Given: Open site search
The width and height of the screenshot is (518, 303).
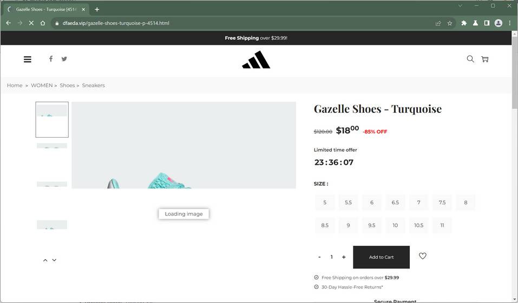Looking at the screenshot, I should point(470,59).
